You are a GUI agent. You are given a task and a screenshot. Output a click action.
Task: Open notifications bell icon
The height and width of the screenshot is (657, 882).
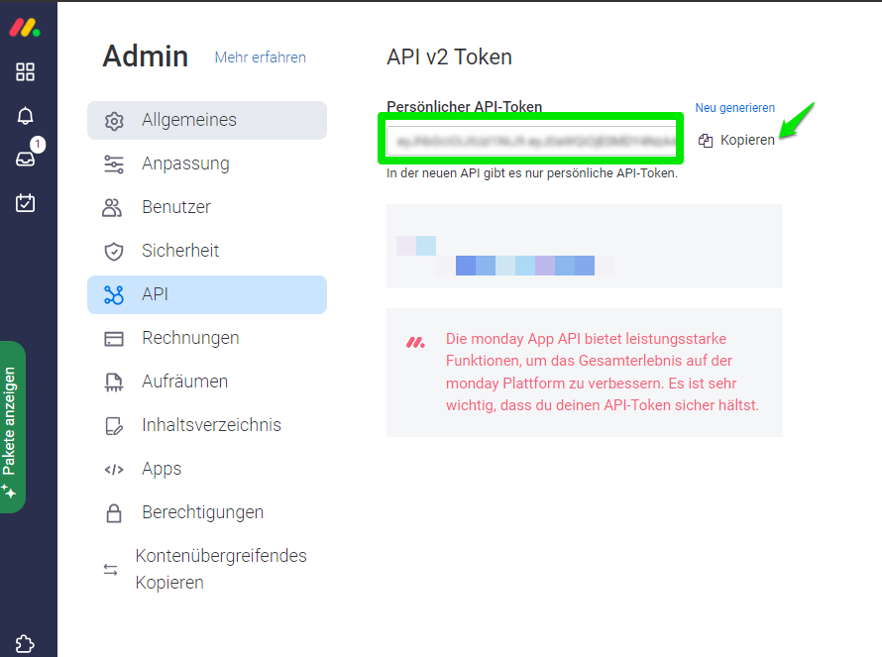[25, 115]
